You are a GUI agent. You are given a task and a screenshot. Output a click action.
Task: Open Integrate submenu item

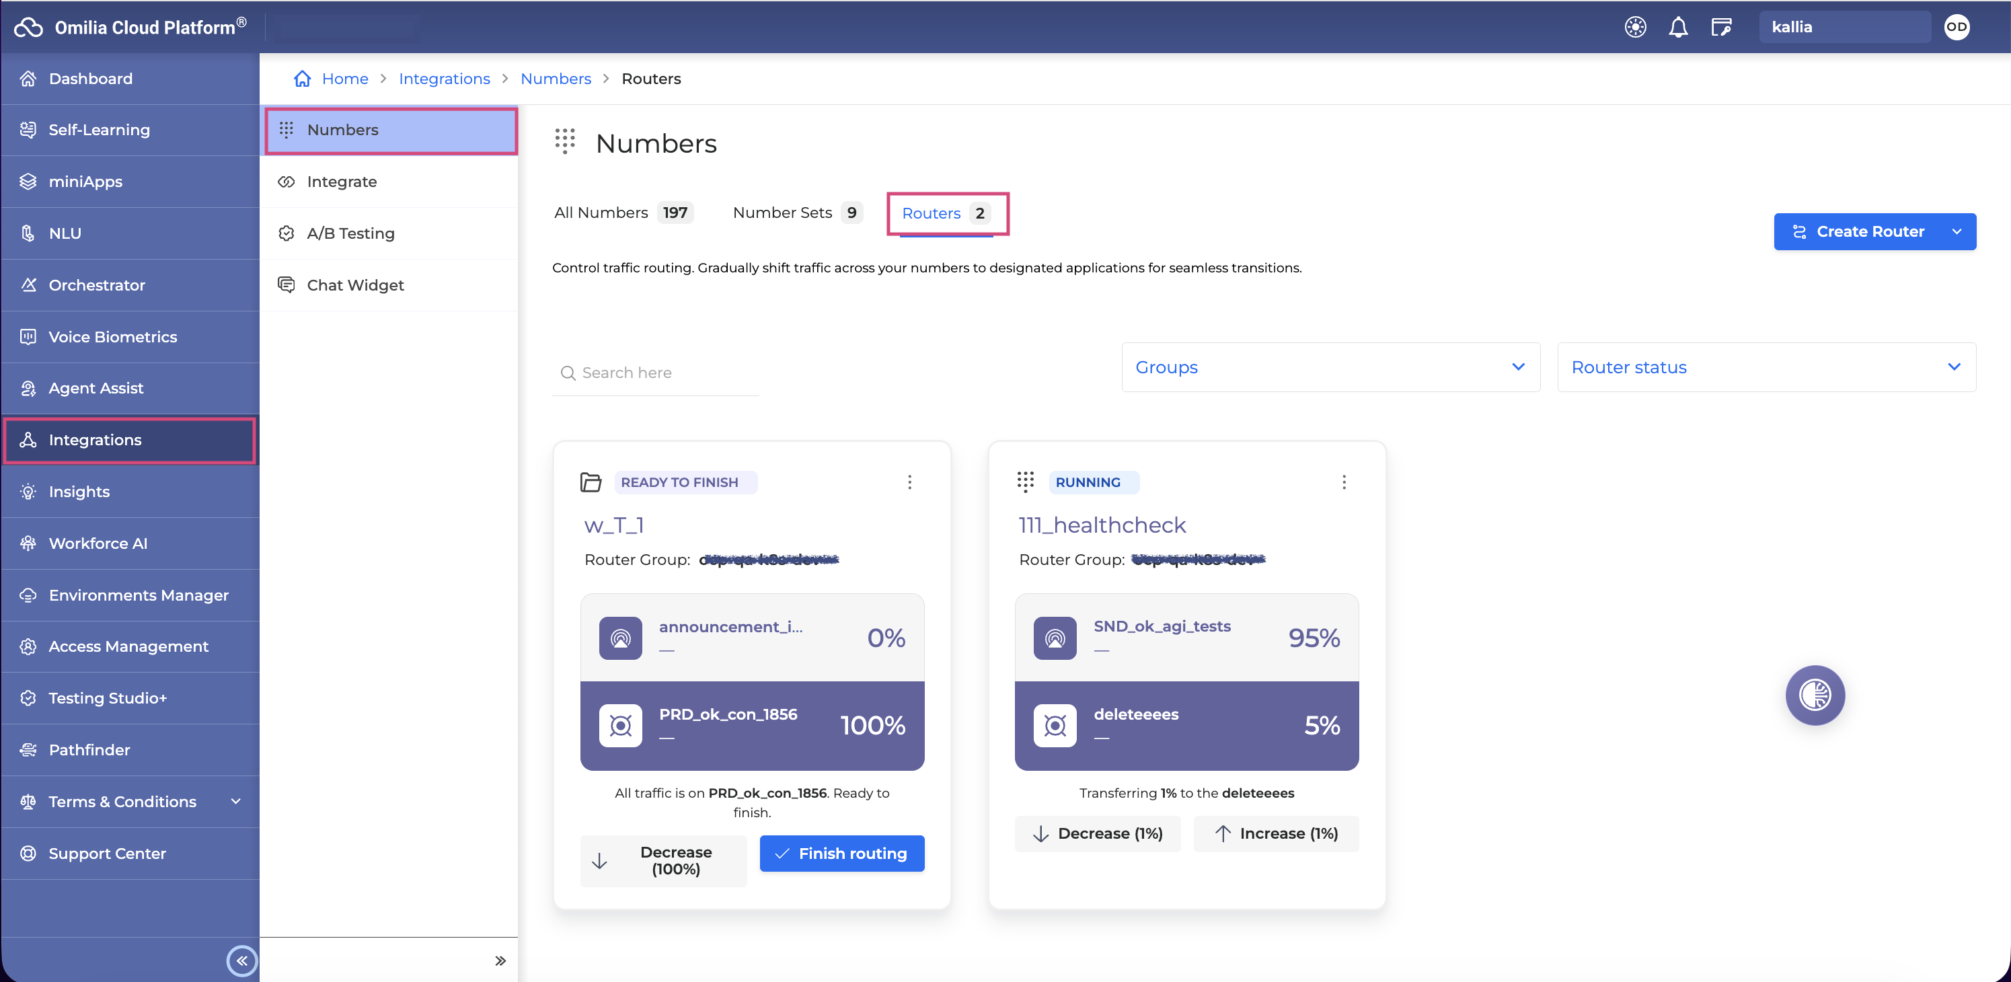click(389, 182)
